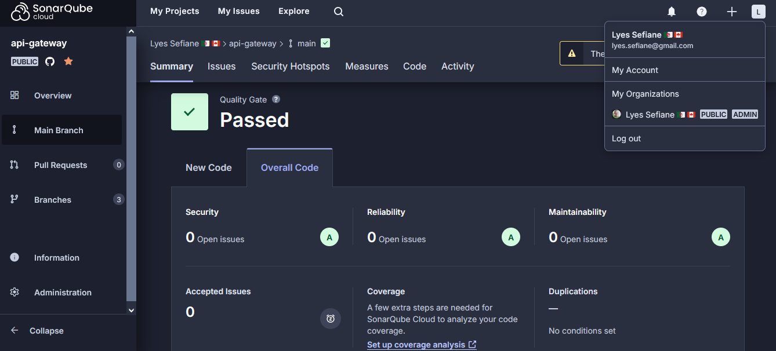Viewport: 776px width, 351px height.
Task: Click lyes.sefiane@gmail.com email text
Action: pyautogui.click(x=652, y=46)
